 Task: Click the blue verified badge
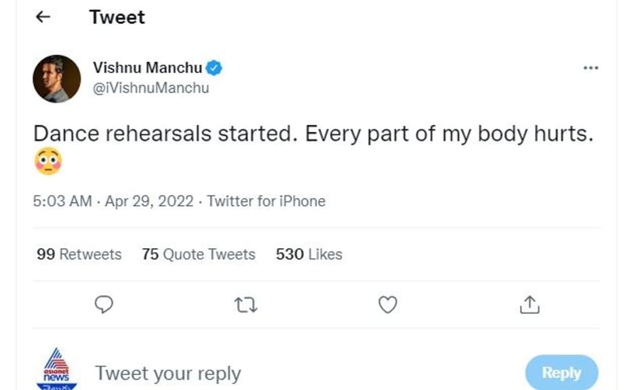point(214,68)
